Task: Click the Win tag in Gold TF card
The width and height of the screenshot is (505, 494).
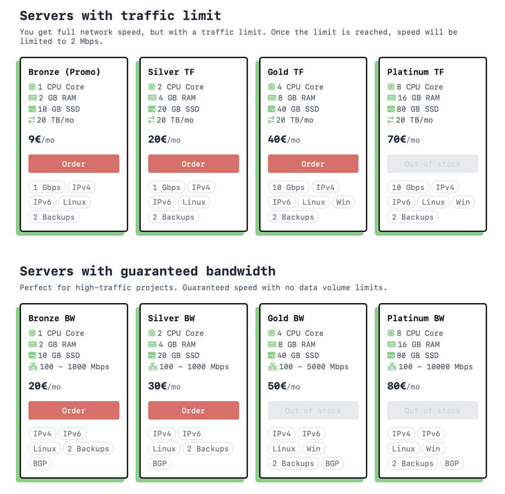Action: (x=343, y=202)
